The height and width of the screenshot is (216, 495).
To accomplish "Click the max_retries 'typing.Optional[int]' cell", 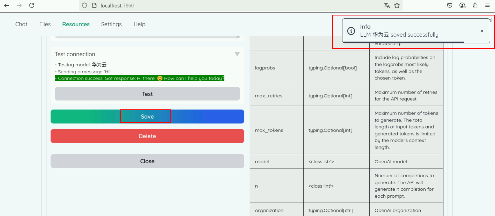I will pos(336,95).
